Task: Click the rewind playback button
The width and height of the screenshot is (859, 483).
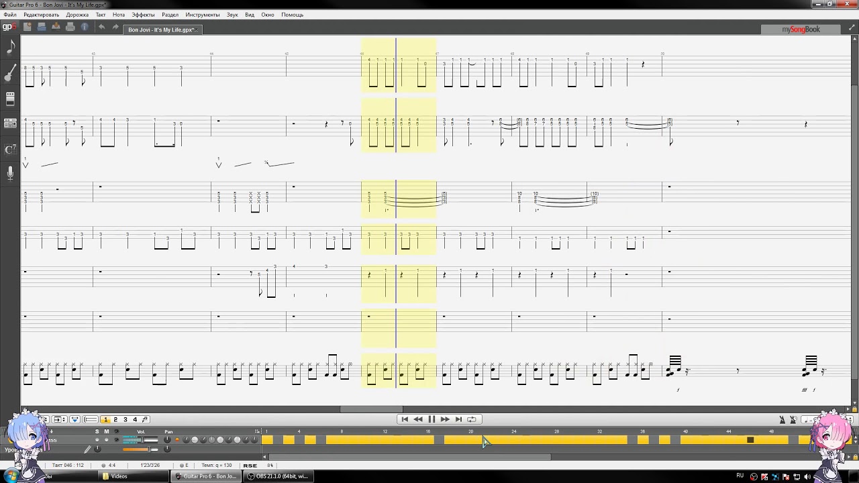Action: click(x=418, y=419)
